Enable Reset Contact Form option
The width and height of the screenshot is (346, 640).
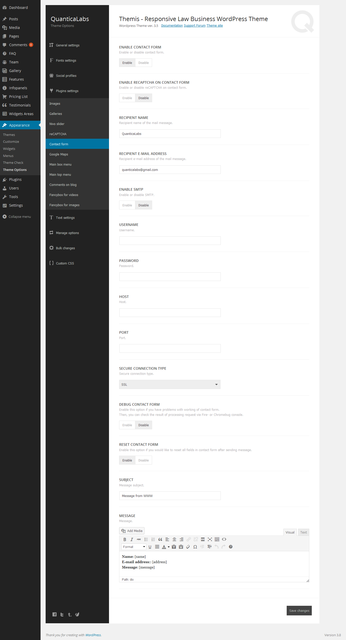point(127,460)
